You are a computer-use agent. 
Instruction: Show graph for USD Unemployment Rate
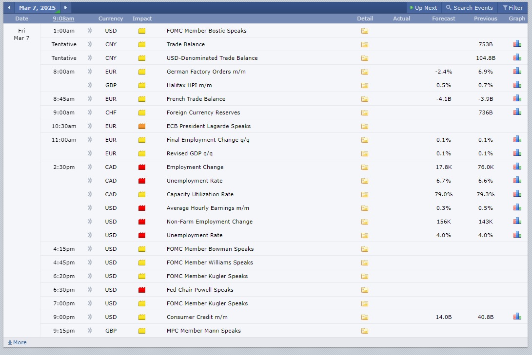click(x=517, y=234)
